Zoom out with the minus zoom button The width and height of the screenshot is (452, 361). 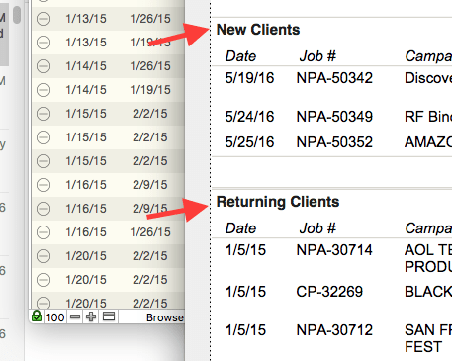click(x=75, y=317)
